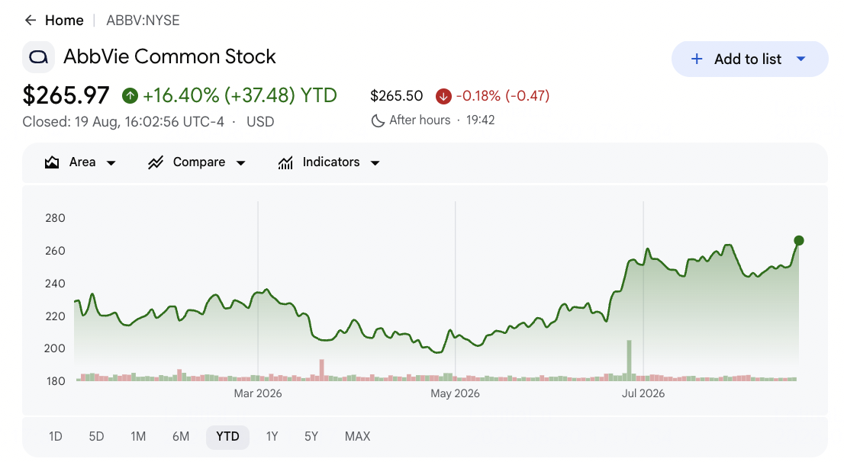Click the after-hours moon icon
The width and height of the screenshot is (844, 462).
378,120
